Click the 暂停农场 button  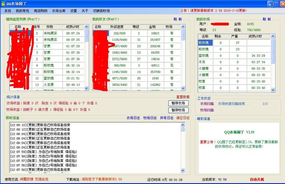coord(178,103)
